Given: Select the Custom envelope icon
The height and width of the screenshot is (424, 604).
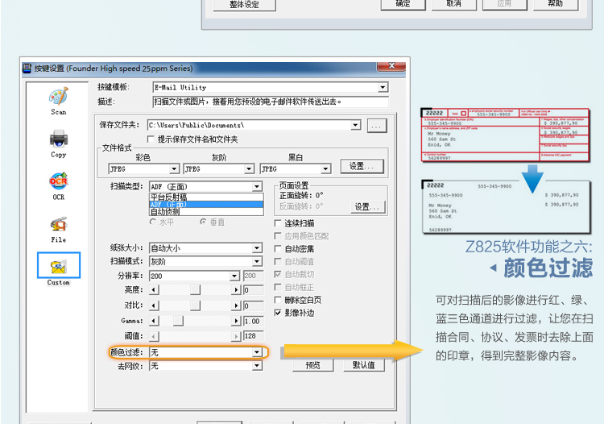Looking at the screenshot, I should (x=58, y=266).
